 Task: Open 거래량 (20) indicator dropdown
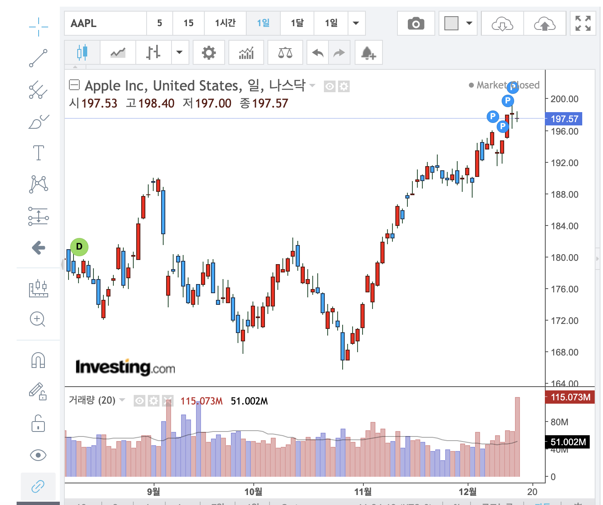(122, 400)
